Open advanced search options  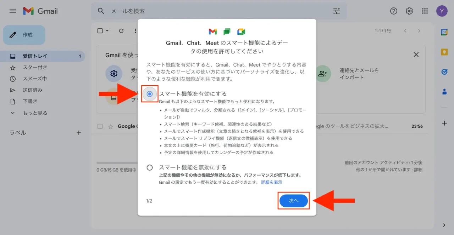pos(336,11)
